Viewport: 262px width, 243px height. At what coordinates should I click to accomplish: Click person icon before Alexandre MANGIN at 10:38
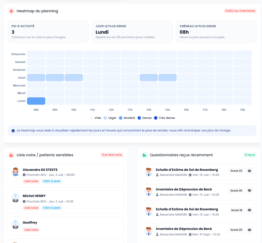click(157, 195)
